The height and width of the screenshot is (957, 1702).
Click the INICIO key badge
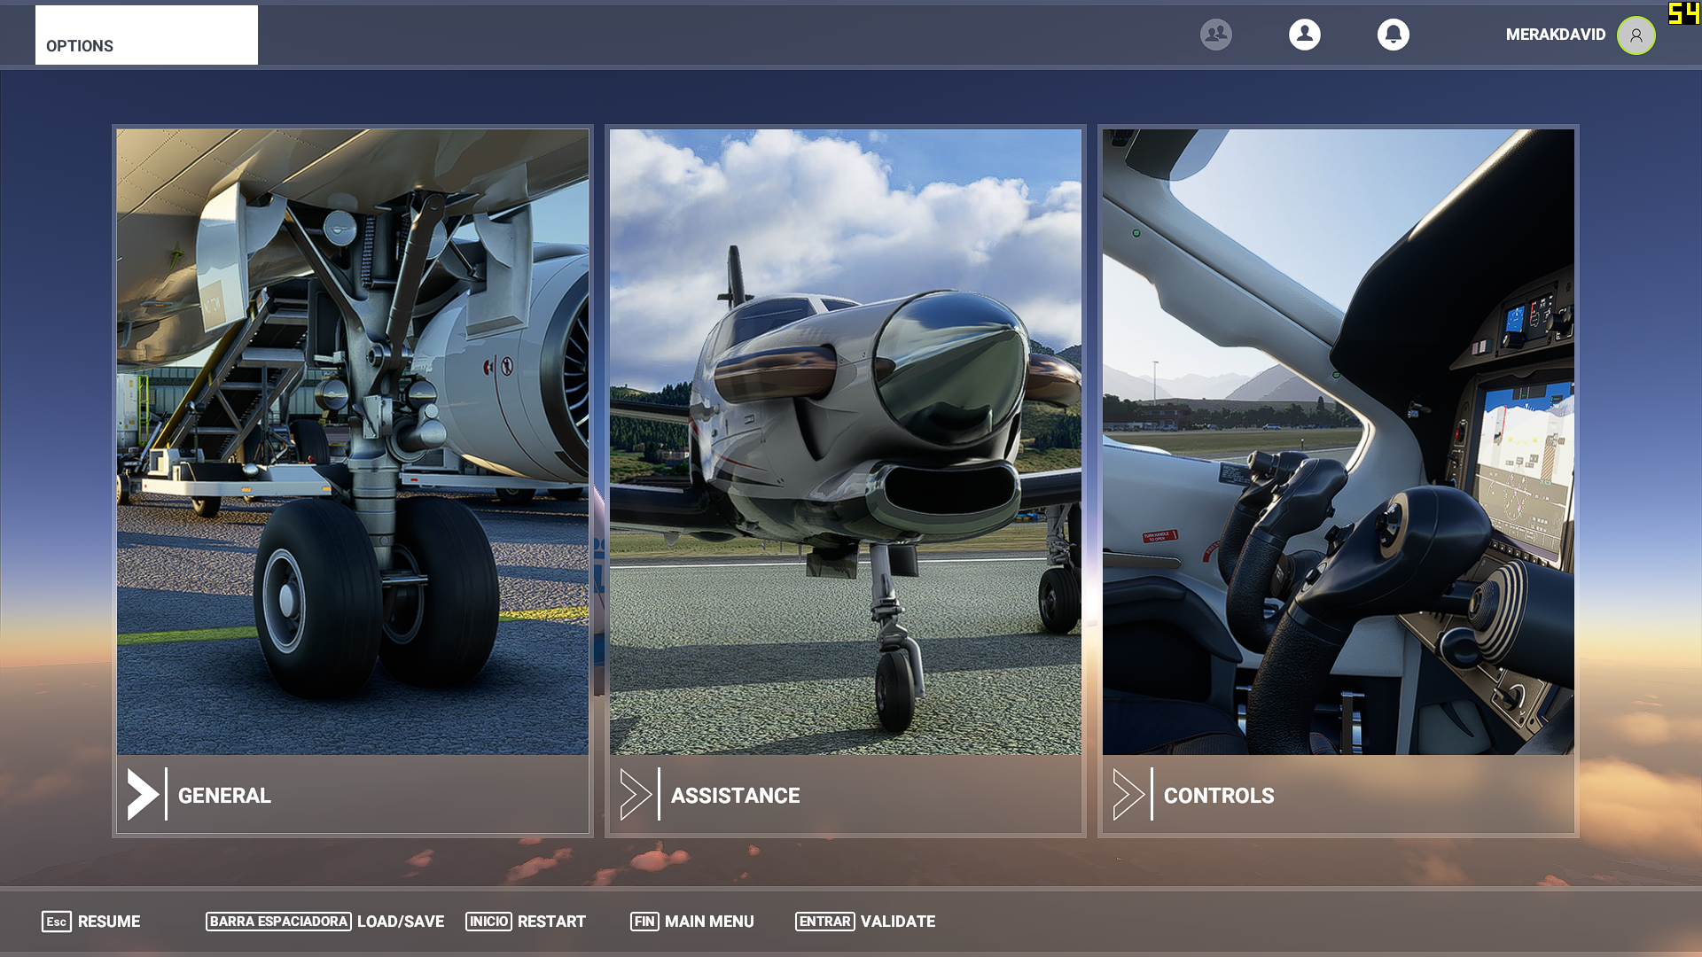click(x=488, y=922)
